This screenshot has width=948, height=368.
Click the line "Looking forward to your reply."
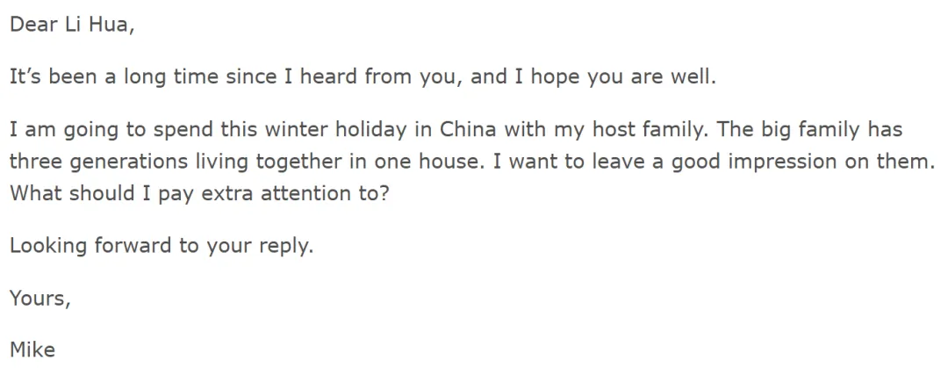(x=162, y=246)
